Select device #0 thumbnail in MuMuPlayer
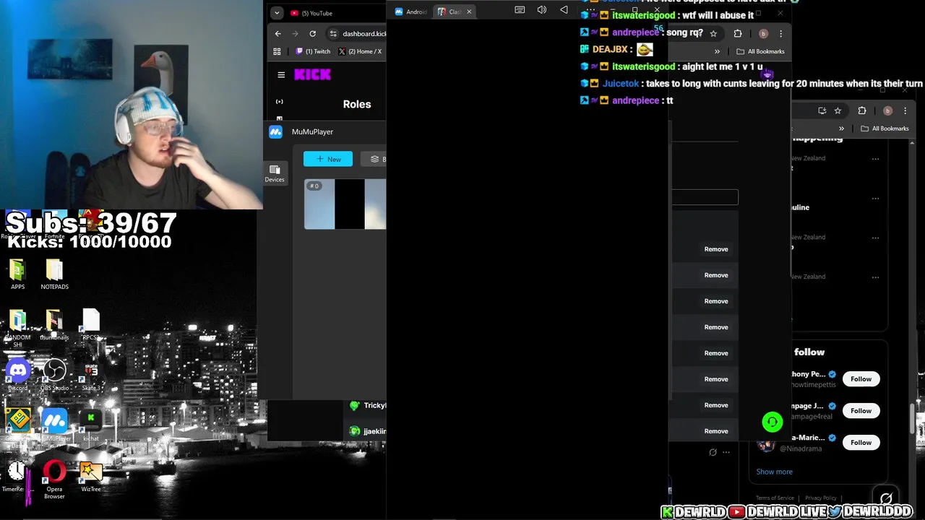The height and width of the screenshot is (520, 925). click(x=345, y=204)
